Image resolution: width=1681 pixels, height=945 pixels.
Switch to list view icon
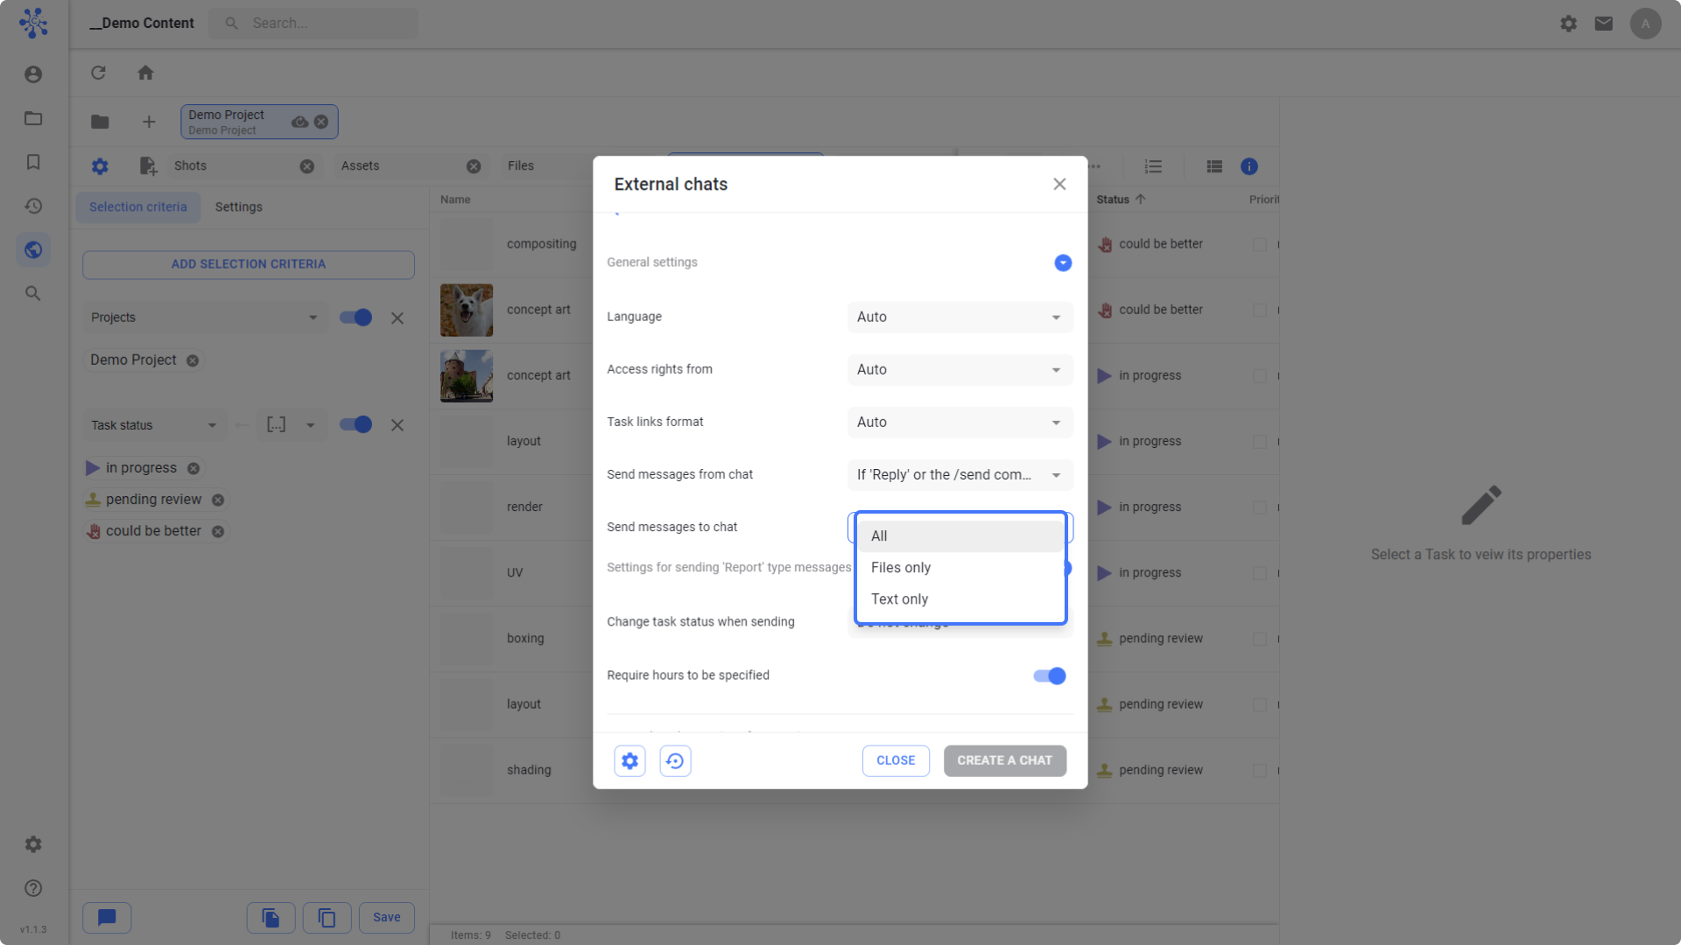click(x=1214, y=166)
